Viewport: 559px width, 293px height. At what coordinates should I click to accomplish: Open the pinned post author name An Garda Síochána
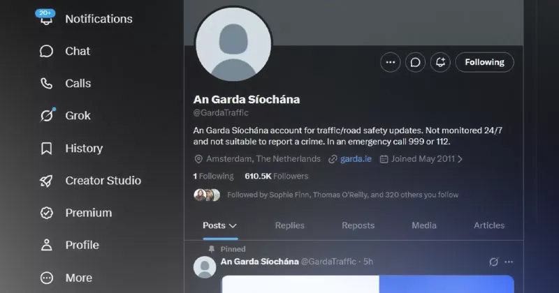pos(259,262)
